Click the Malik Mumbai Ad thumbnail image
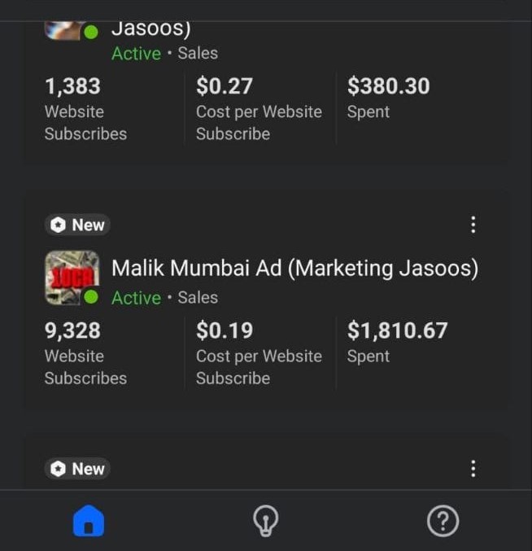Viewport: 532px width, 551px height. 71,277
